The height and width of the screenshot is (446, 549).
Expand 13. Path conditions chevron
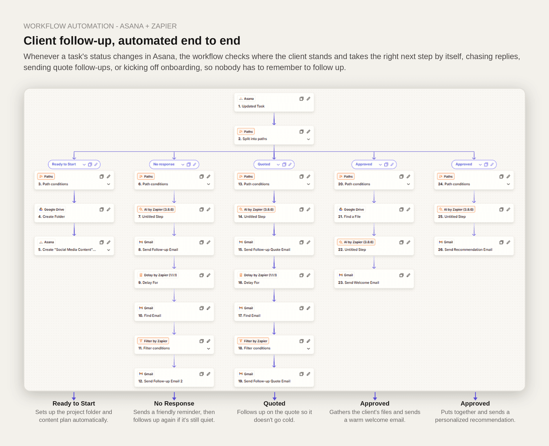point(309,184)
